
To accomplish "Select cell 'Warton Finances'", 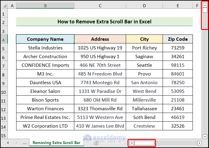I will (45, 108).
